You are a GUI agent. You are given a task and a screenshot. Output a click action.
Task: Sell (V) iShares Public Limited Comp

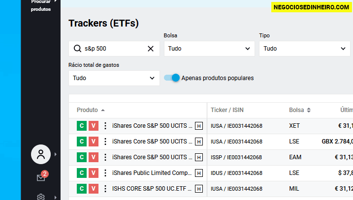click(x=94, y=173)
